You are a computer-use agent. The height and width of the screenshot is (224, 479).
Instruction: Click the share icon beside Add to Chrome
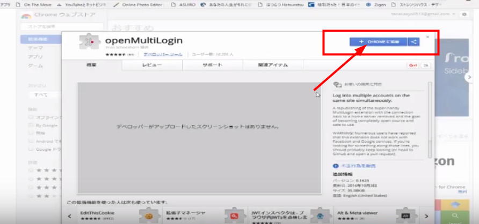click(413, 42)
